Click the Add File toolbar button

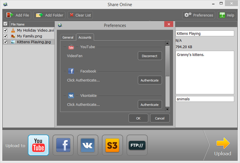tap(18, 15)
